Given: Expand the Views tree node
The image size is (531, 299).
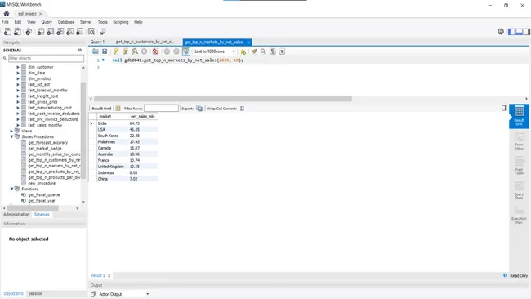Looking at the screenshot, I should pyautogui.click(x=11, y=131).
